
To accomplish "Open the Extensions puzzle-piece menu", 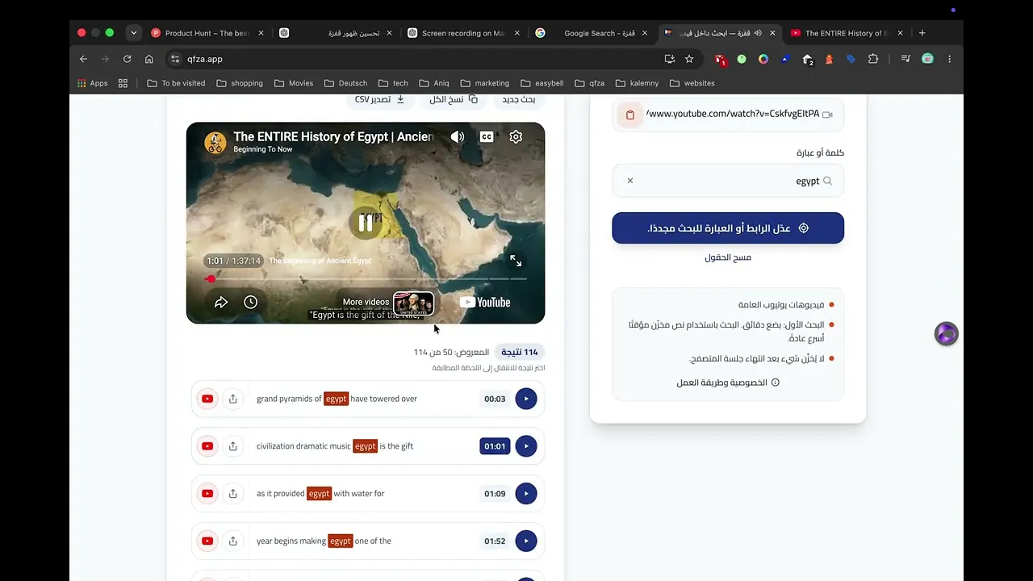I will click(873, 59).
